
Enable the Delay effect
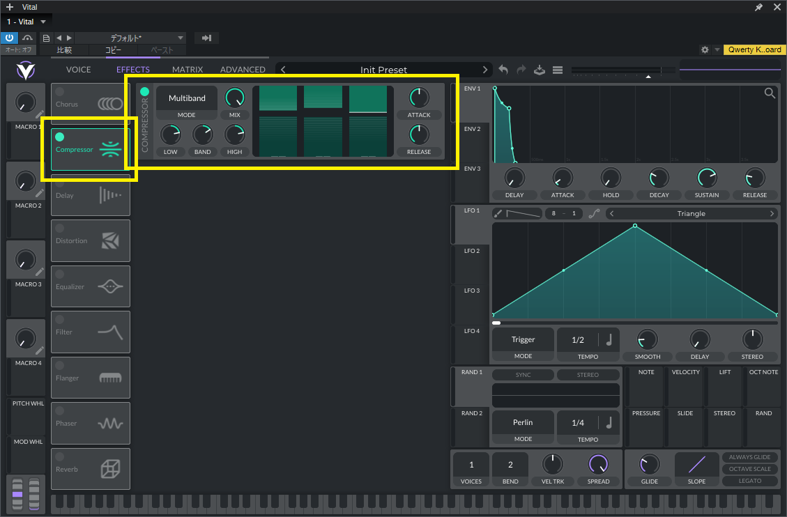click(60, 183)
